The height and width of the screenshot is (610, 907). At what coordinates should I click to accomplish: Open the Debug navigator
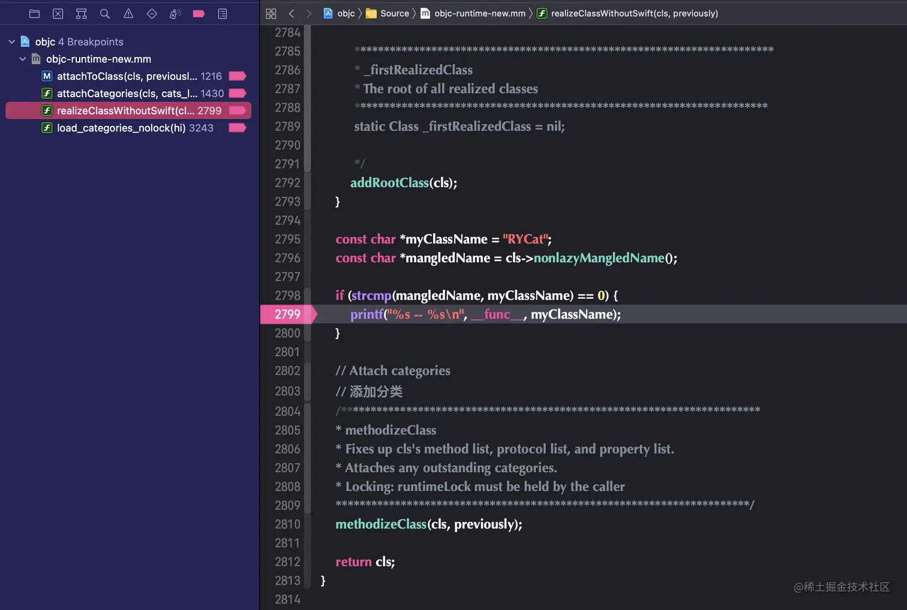pyautogui.click(x=175, y=13)
